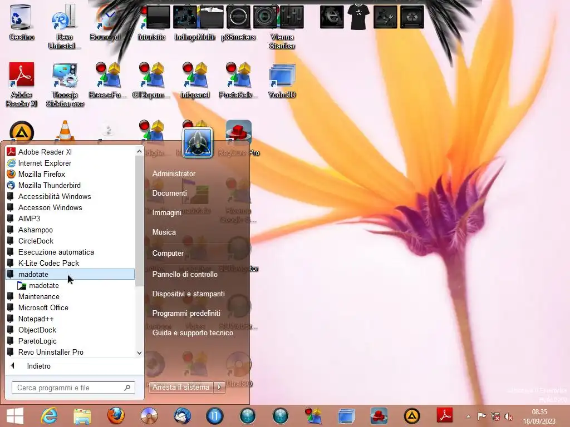This screenshot has width=570, height=427.
Task: Open the p85meters desktop icon
Action: click(x=238, y=22)
